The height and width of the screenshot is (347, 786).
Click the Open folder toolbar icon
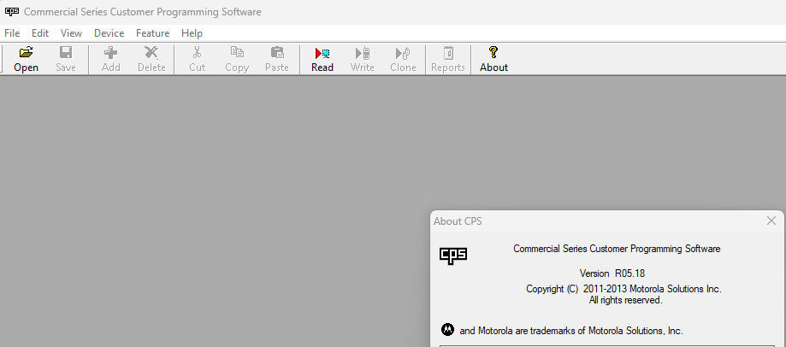[x=26, y=53]
